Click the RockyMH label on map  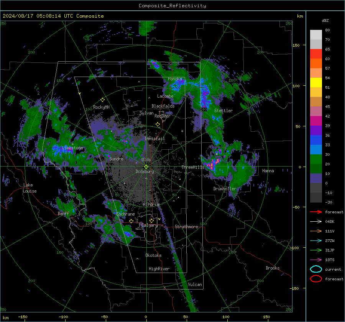tap(101, 107)
